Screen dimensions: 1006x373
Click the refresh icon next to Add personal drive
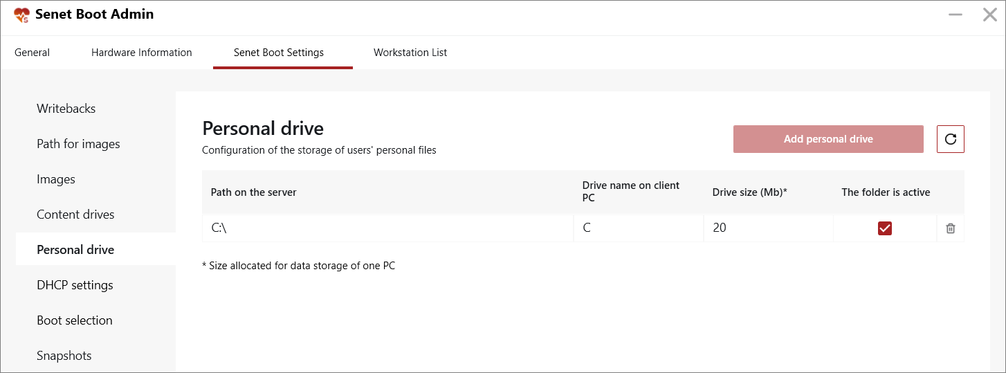950,139
